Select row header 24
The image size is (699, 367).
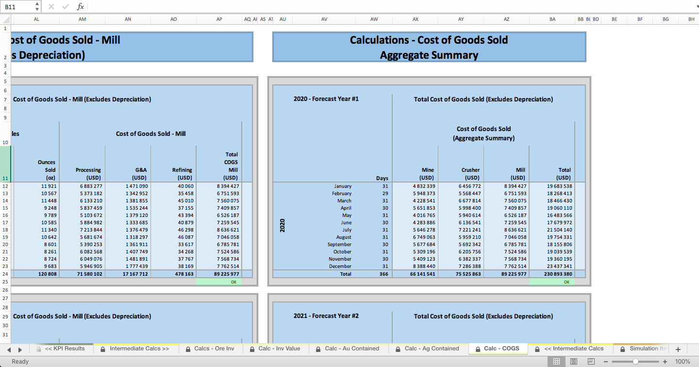[5, 274]
